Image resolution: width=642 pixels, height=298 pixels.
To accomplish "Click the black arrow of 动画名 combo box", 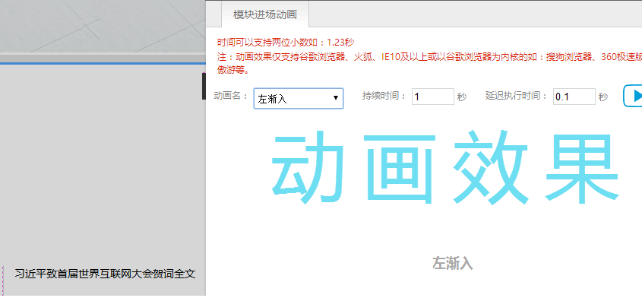I will [336, 98].
